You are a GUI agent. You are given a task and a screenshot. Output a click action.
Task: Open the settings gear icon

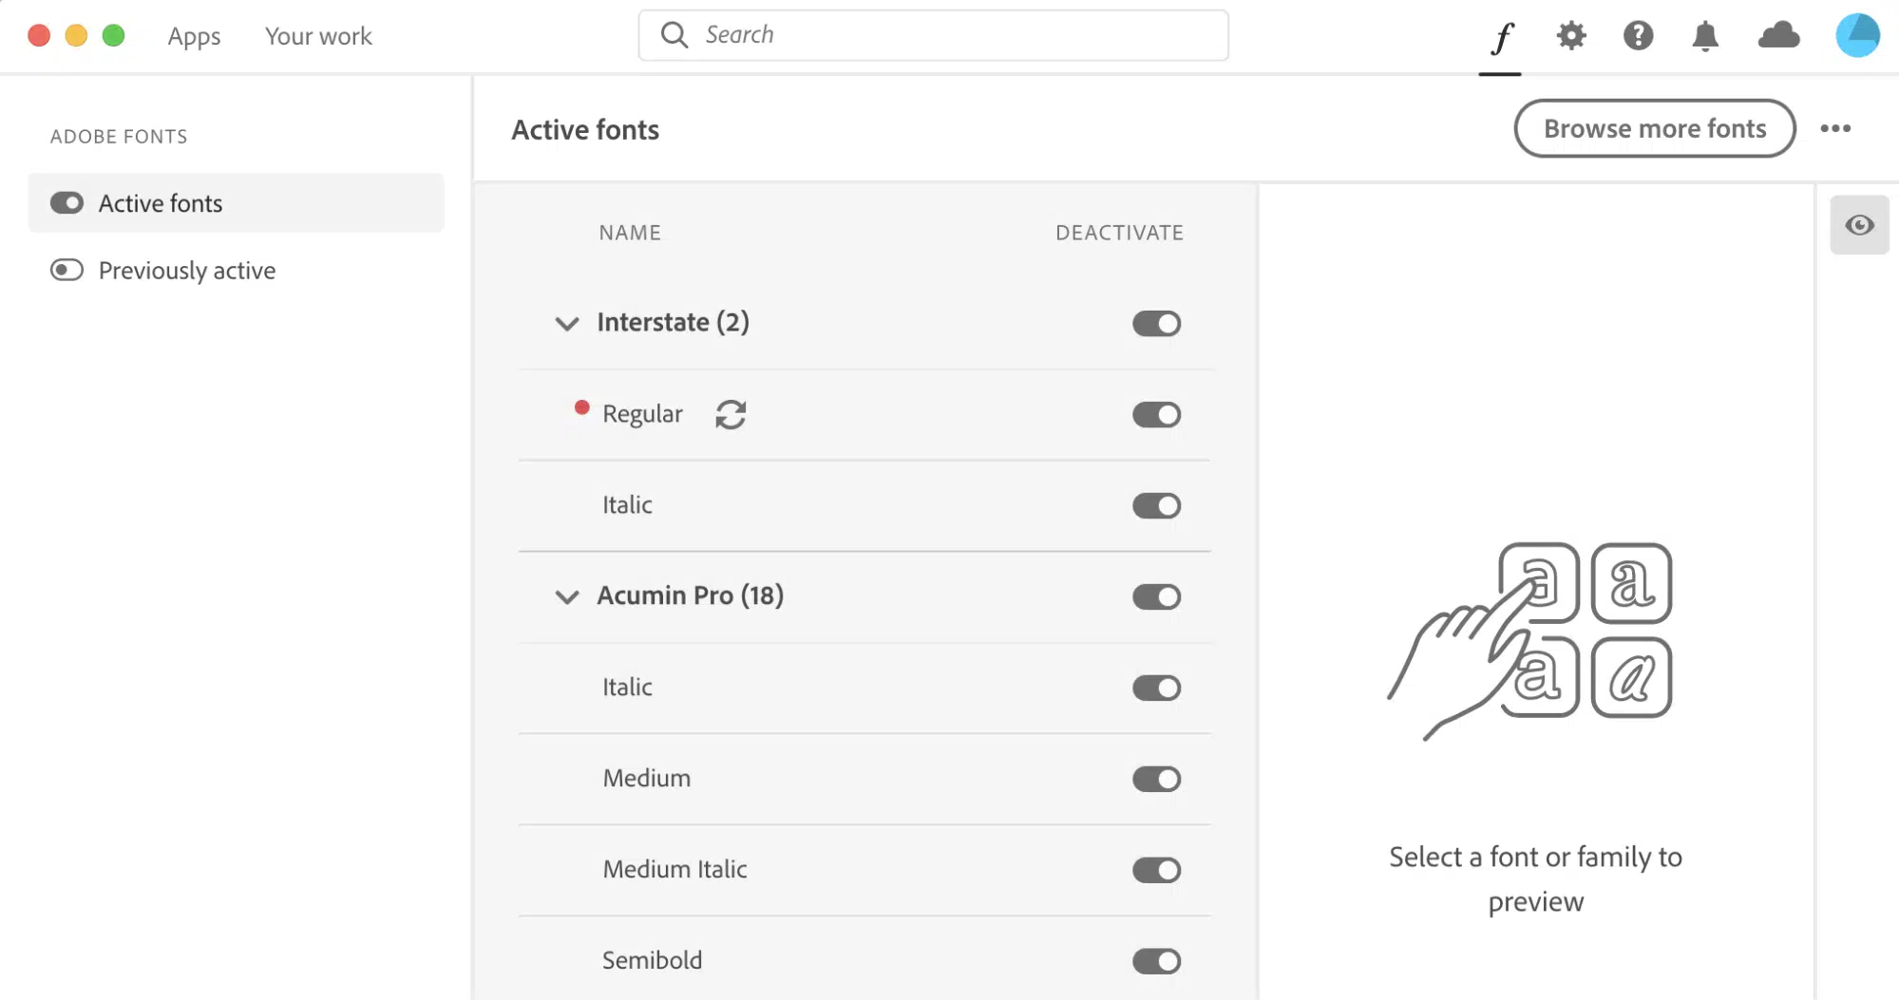1571,36
